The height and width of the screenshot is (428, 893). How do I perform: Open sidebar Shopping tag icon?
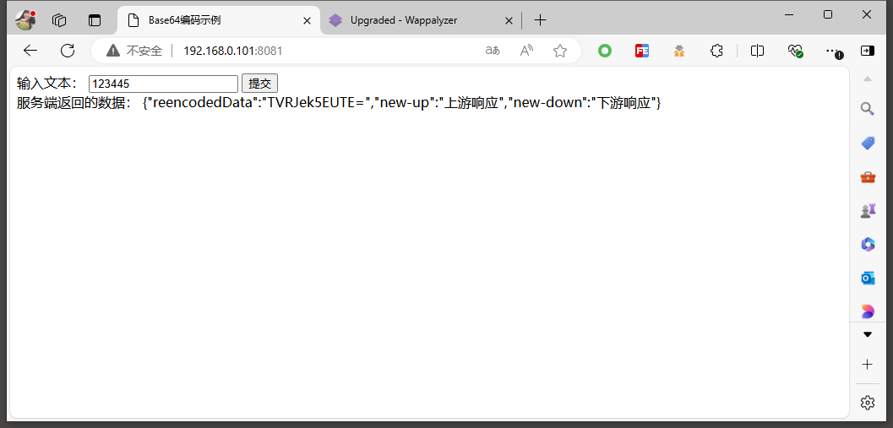point(868,143)
